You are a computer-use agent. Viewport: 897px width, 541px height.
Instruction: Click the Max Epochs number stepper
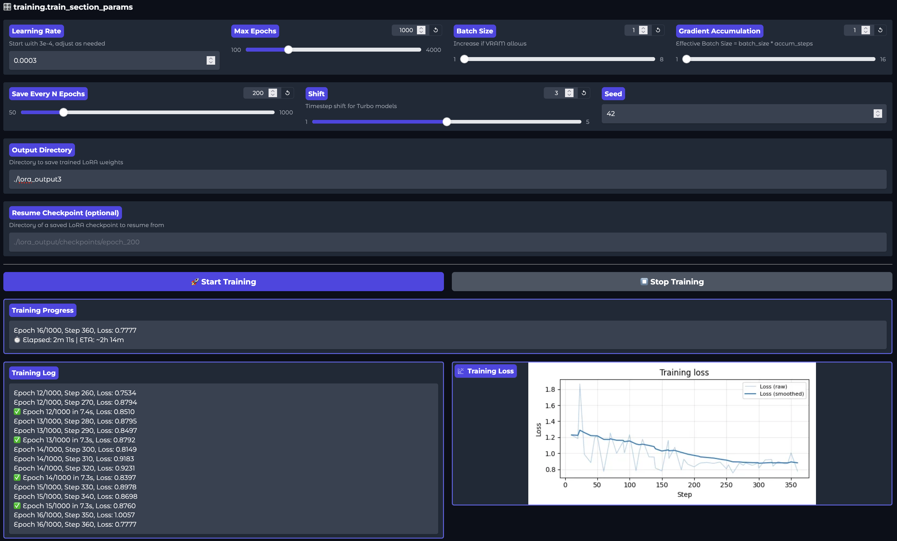click(421, 30)
